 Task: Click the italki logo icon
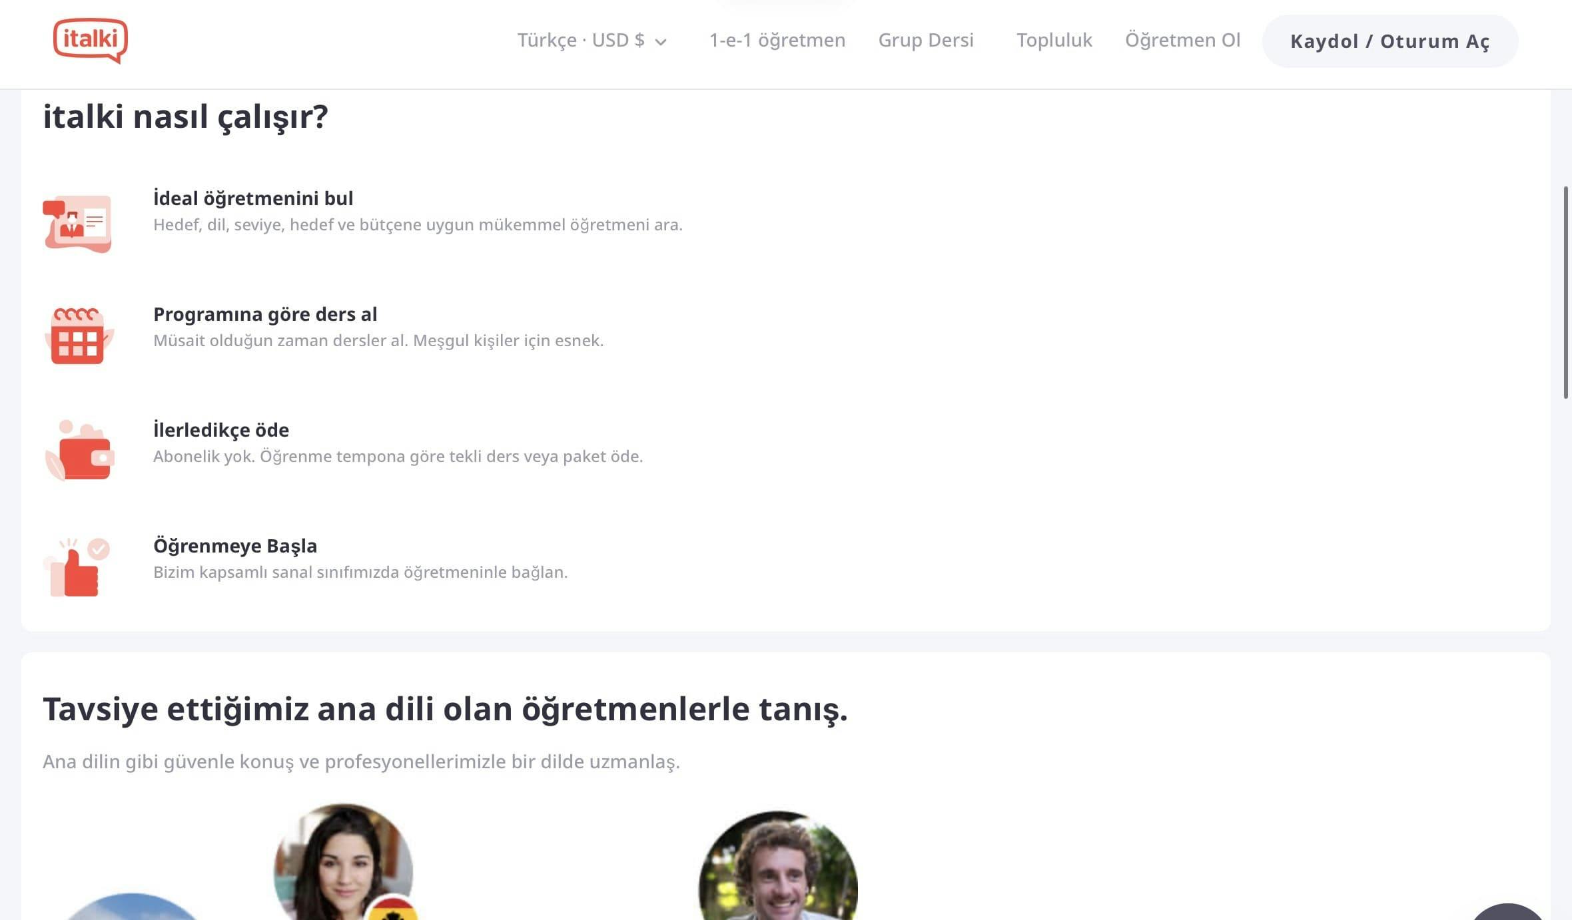click(x=91, y=40)
